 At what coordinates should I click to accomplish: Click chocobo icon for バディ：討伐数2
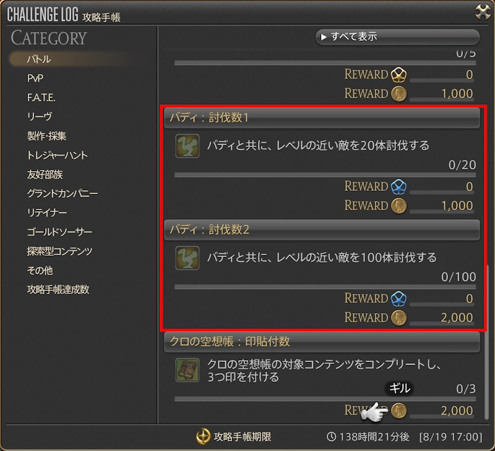click(x=187, y=258)
